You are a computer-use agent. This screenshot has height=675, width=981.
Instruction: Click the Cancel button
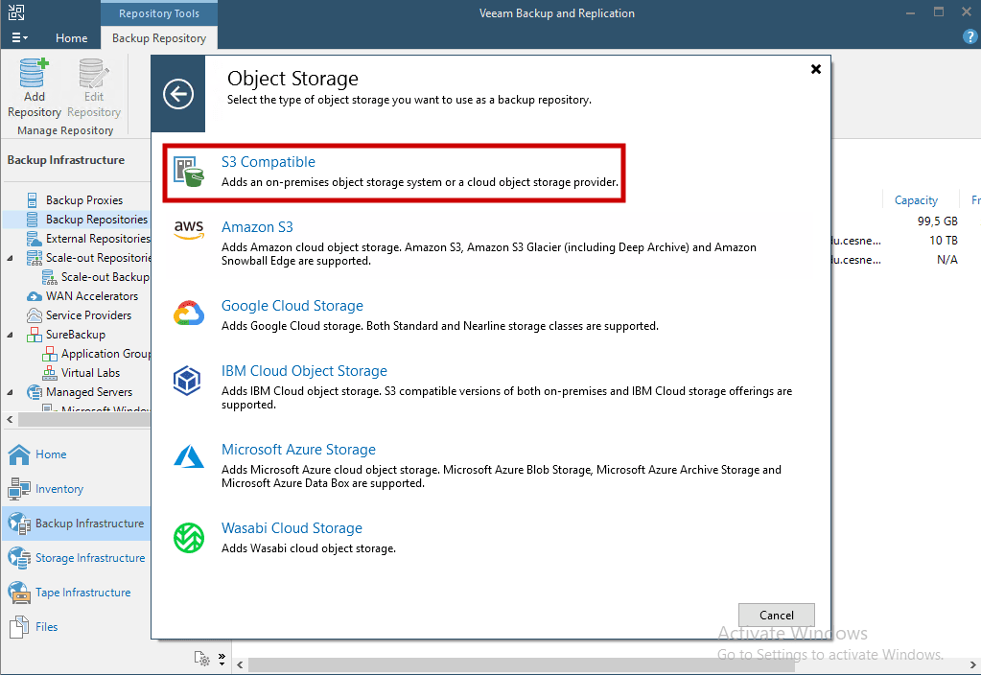pos(776,615)
